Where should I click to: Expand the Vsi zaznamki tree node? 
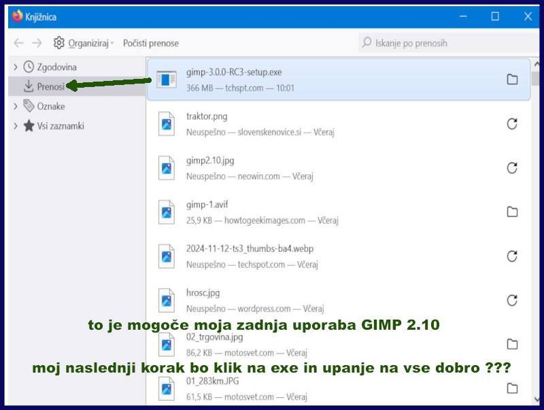click(15, 126)
